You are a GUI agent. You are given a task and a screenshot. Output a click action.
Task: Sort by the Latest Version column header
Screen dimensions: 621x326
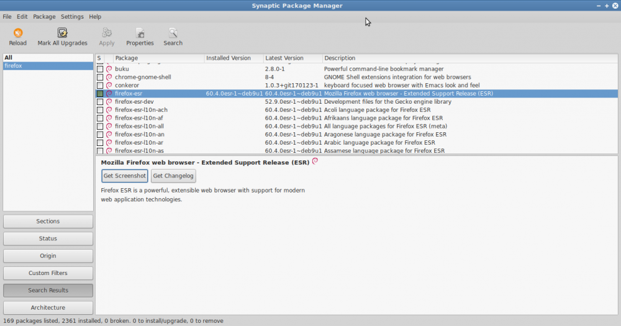tap(292, 58)
